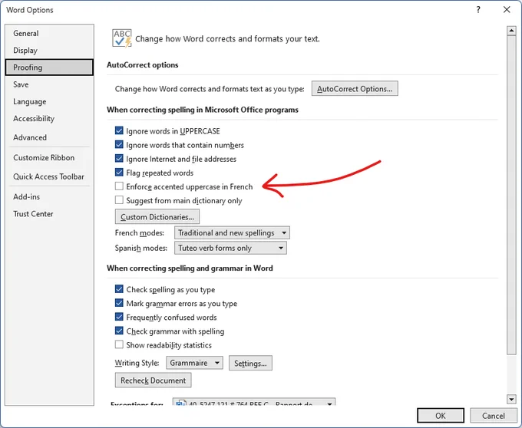Click the grammar Settings button
The height and width of the screenshot is (428, 522).
(250, 363)
